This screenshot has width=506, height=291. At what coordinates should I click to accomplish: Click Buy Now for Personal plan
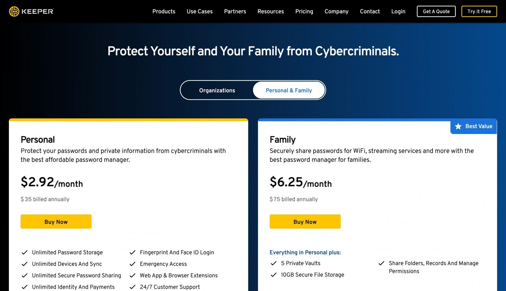click(56, 222)
